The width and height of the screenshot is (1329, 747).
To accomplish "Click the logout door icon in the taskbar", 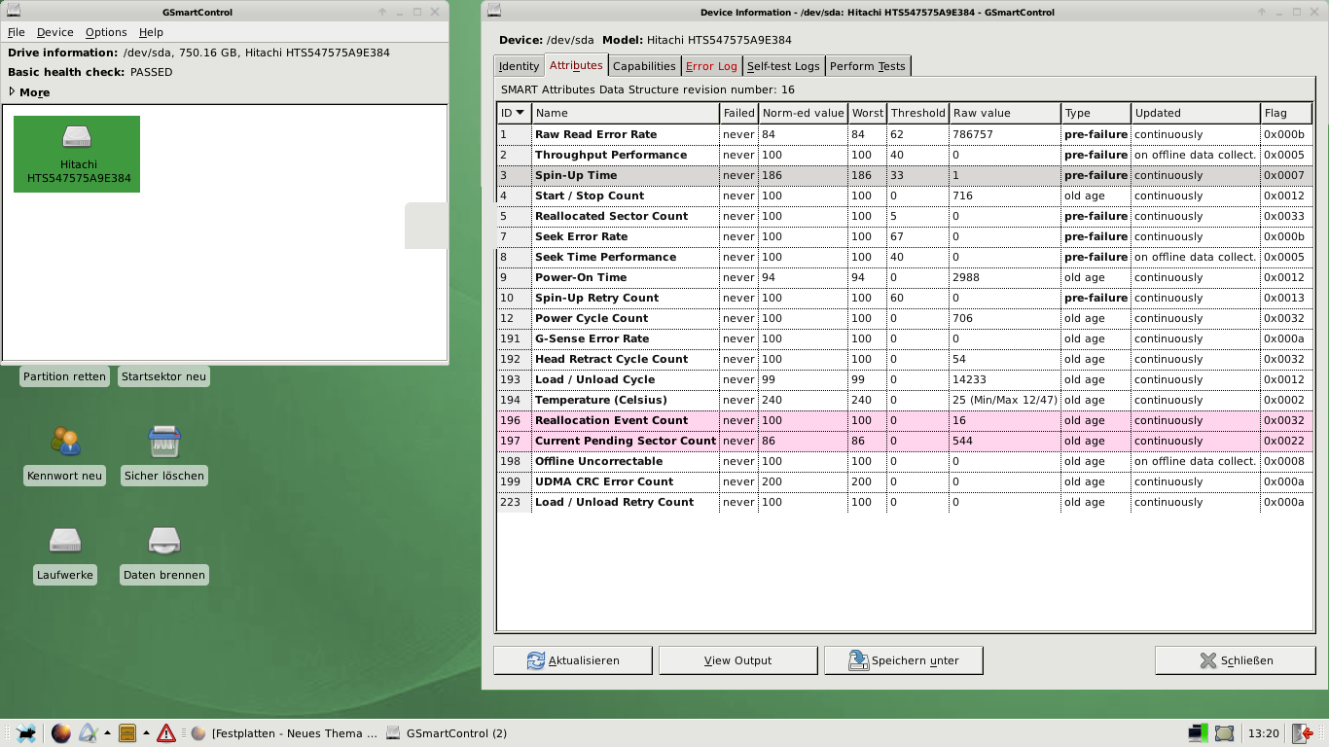I will click(x=1302, y=733).
